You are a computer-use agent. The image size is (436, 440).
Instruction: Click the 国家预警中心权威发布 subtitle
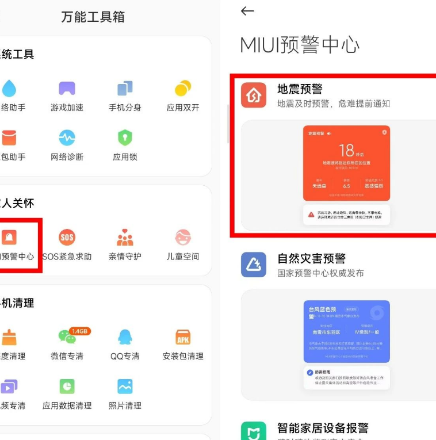point(320,273)
